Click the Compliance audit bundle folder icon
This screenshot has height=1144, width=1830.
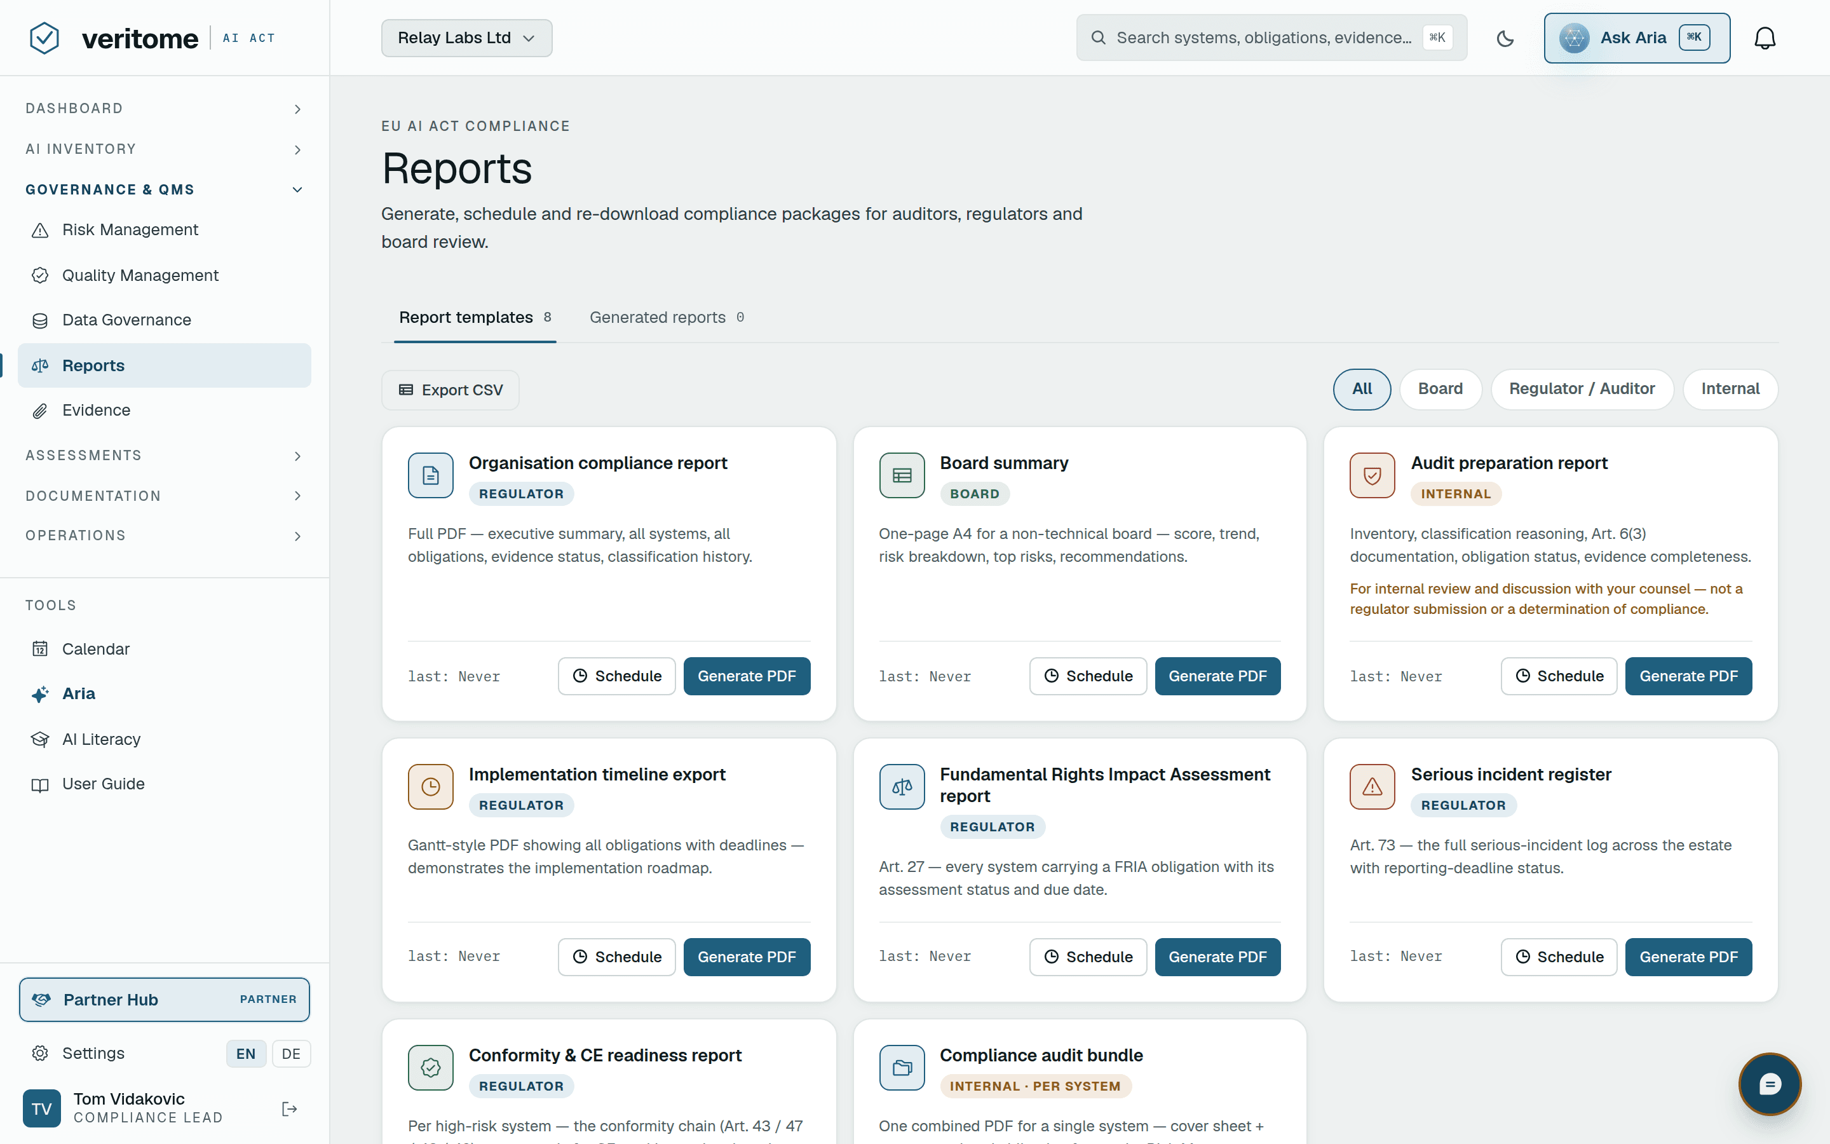pos(902,1068)
